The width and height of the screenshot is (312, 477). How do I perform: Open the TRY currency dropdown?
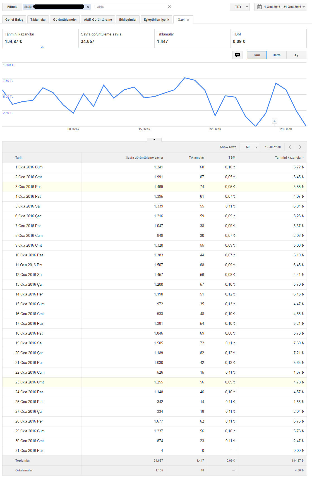(x=240, y=7)
